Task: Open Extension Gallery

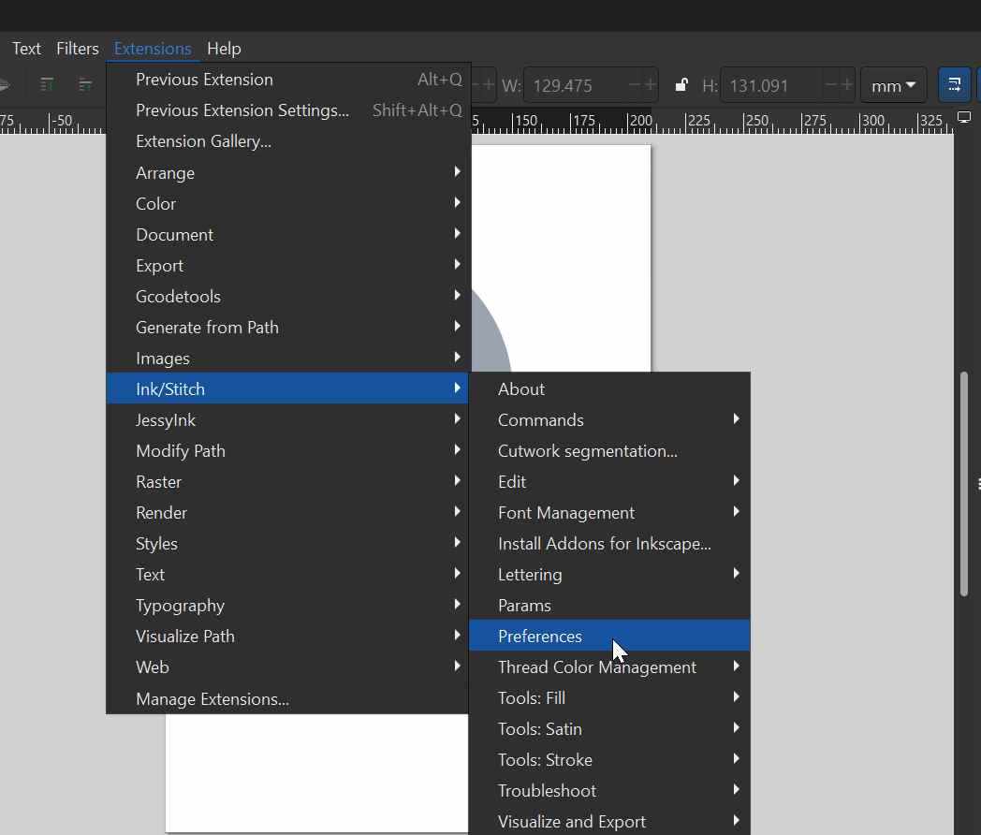Action: (287, 141)
